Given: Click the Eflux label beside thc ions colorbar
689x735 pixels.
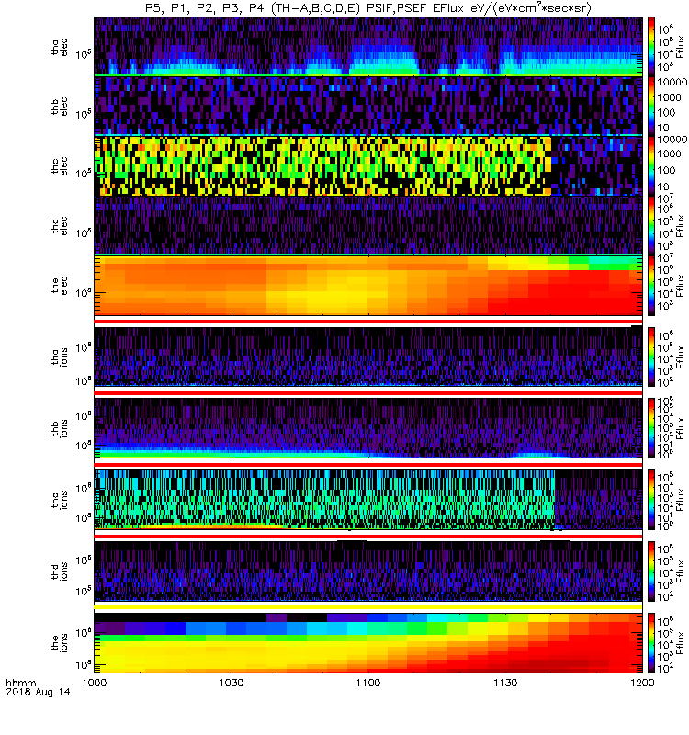Looking at the screenshot, I should coord(681,500).
